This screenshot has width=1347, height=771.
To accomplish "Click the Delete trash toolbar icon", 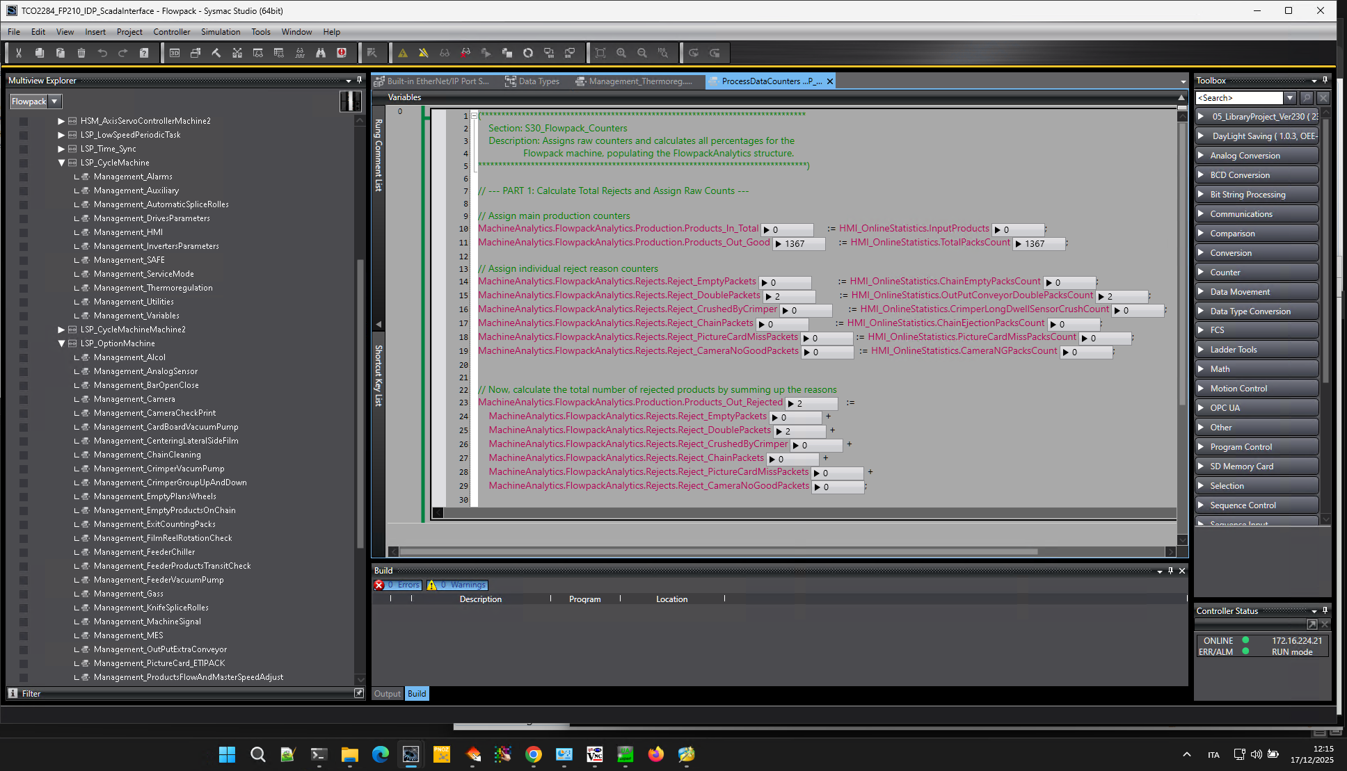I will tap(81, 53).
